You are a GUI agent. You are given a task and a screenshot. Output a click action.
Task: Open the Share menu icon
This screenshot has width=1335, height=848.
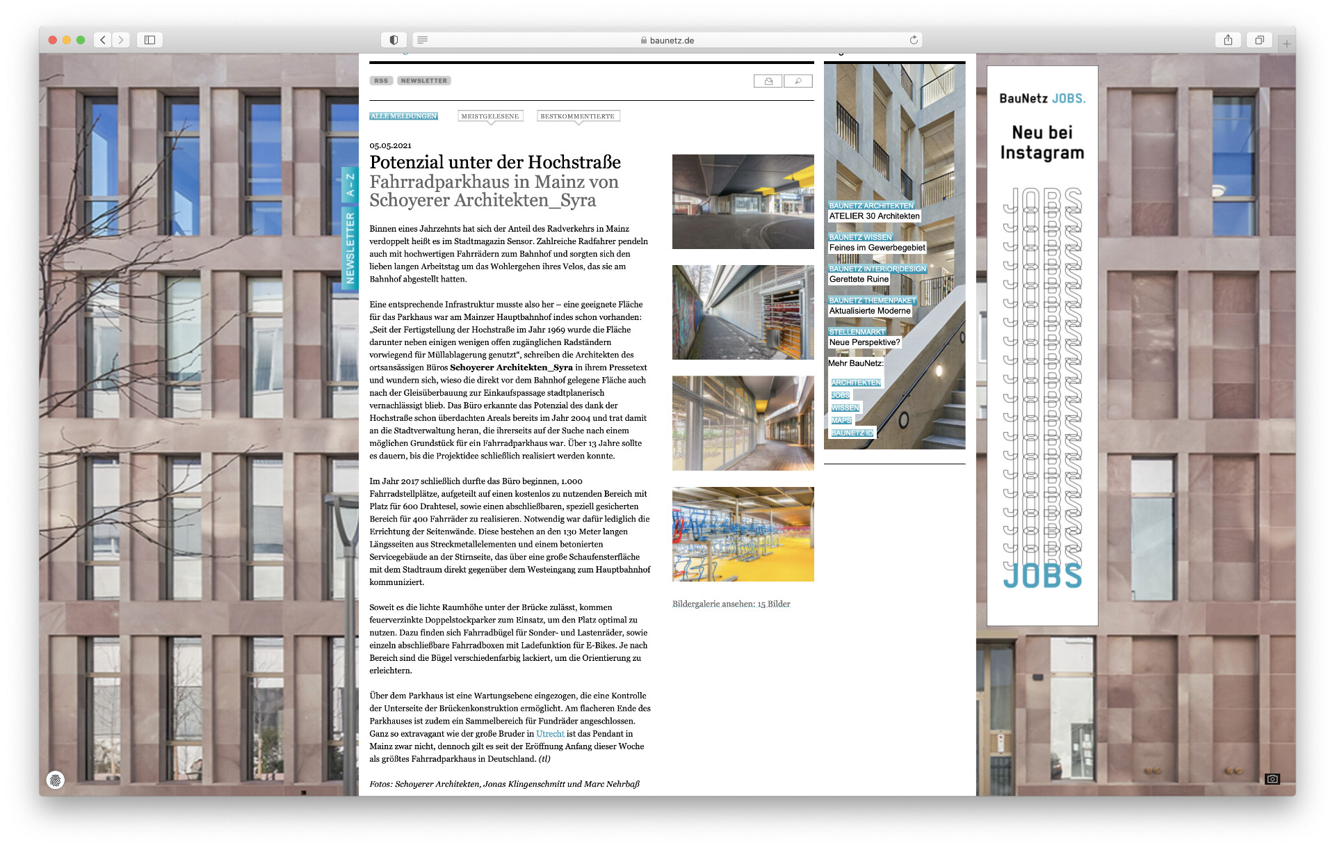click(1228, 40)
